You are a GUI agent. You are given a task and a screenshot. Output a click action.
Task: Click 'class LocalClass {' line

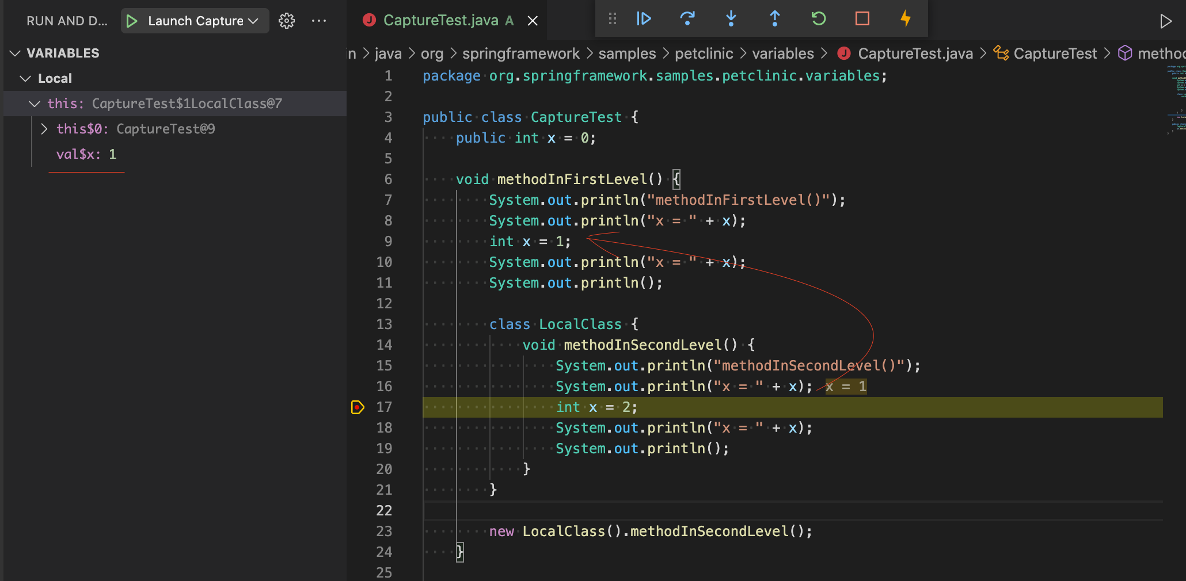pos(564,324)
